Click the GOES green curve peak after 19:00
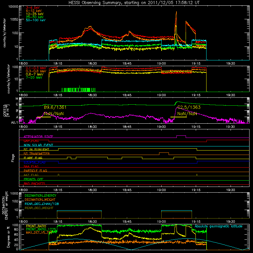Viewport: 253px width, 253px height. tap(178, 102)
